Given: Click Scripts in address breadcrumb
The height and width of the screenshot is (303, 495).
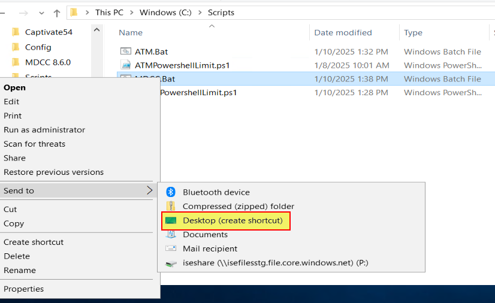Looking at the screenshot, I should [221, 13].
